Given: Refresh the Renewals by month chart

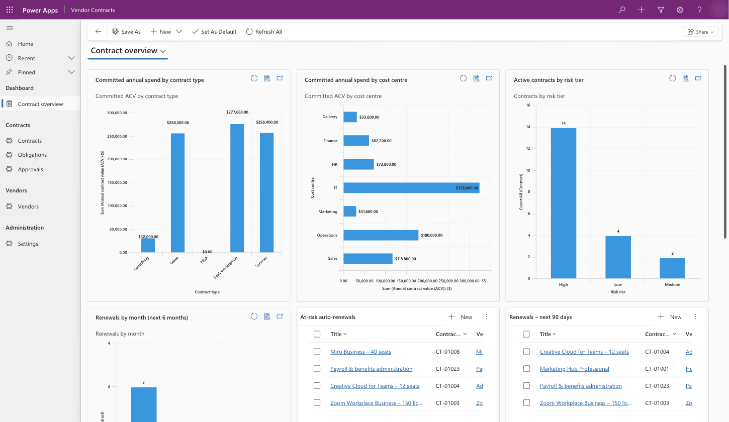Looking at the screenshot, I should coord(254,316).
